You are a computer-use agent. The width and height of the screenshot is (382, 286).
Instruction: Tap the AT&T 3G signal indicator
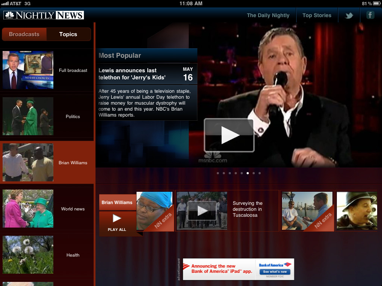(16, 3)
